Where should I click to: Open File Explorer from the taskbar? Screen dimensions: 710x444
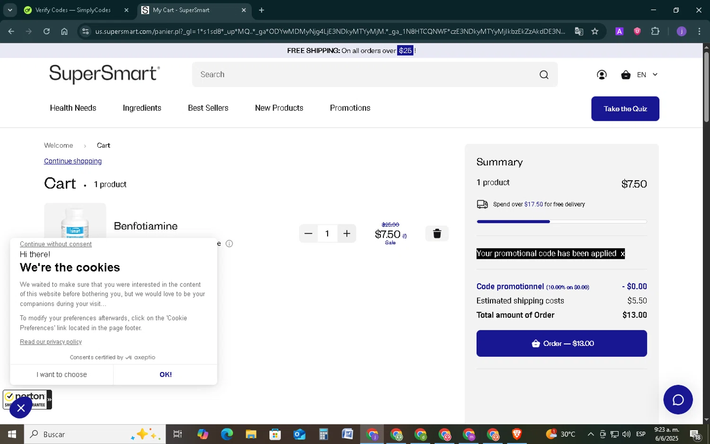coord(251,434)
